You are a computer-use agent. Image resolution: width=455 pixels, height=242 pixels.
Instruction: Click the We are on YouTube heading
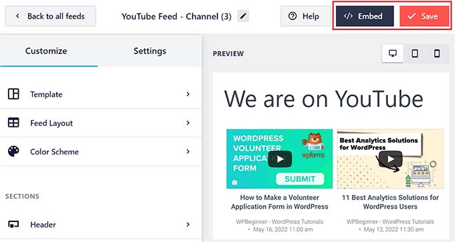click(x=324, y=99)
